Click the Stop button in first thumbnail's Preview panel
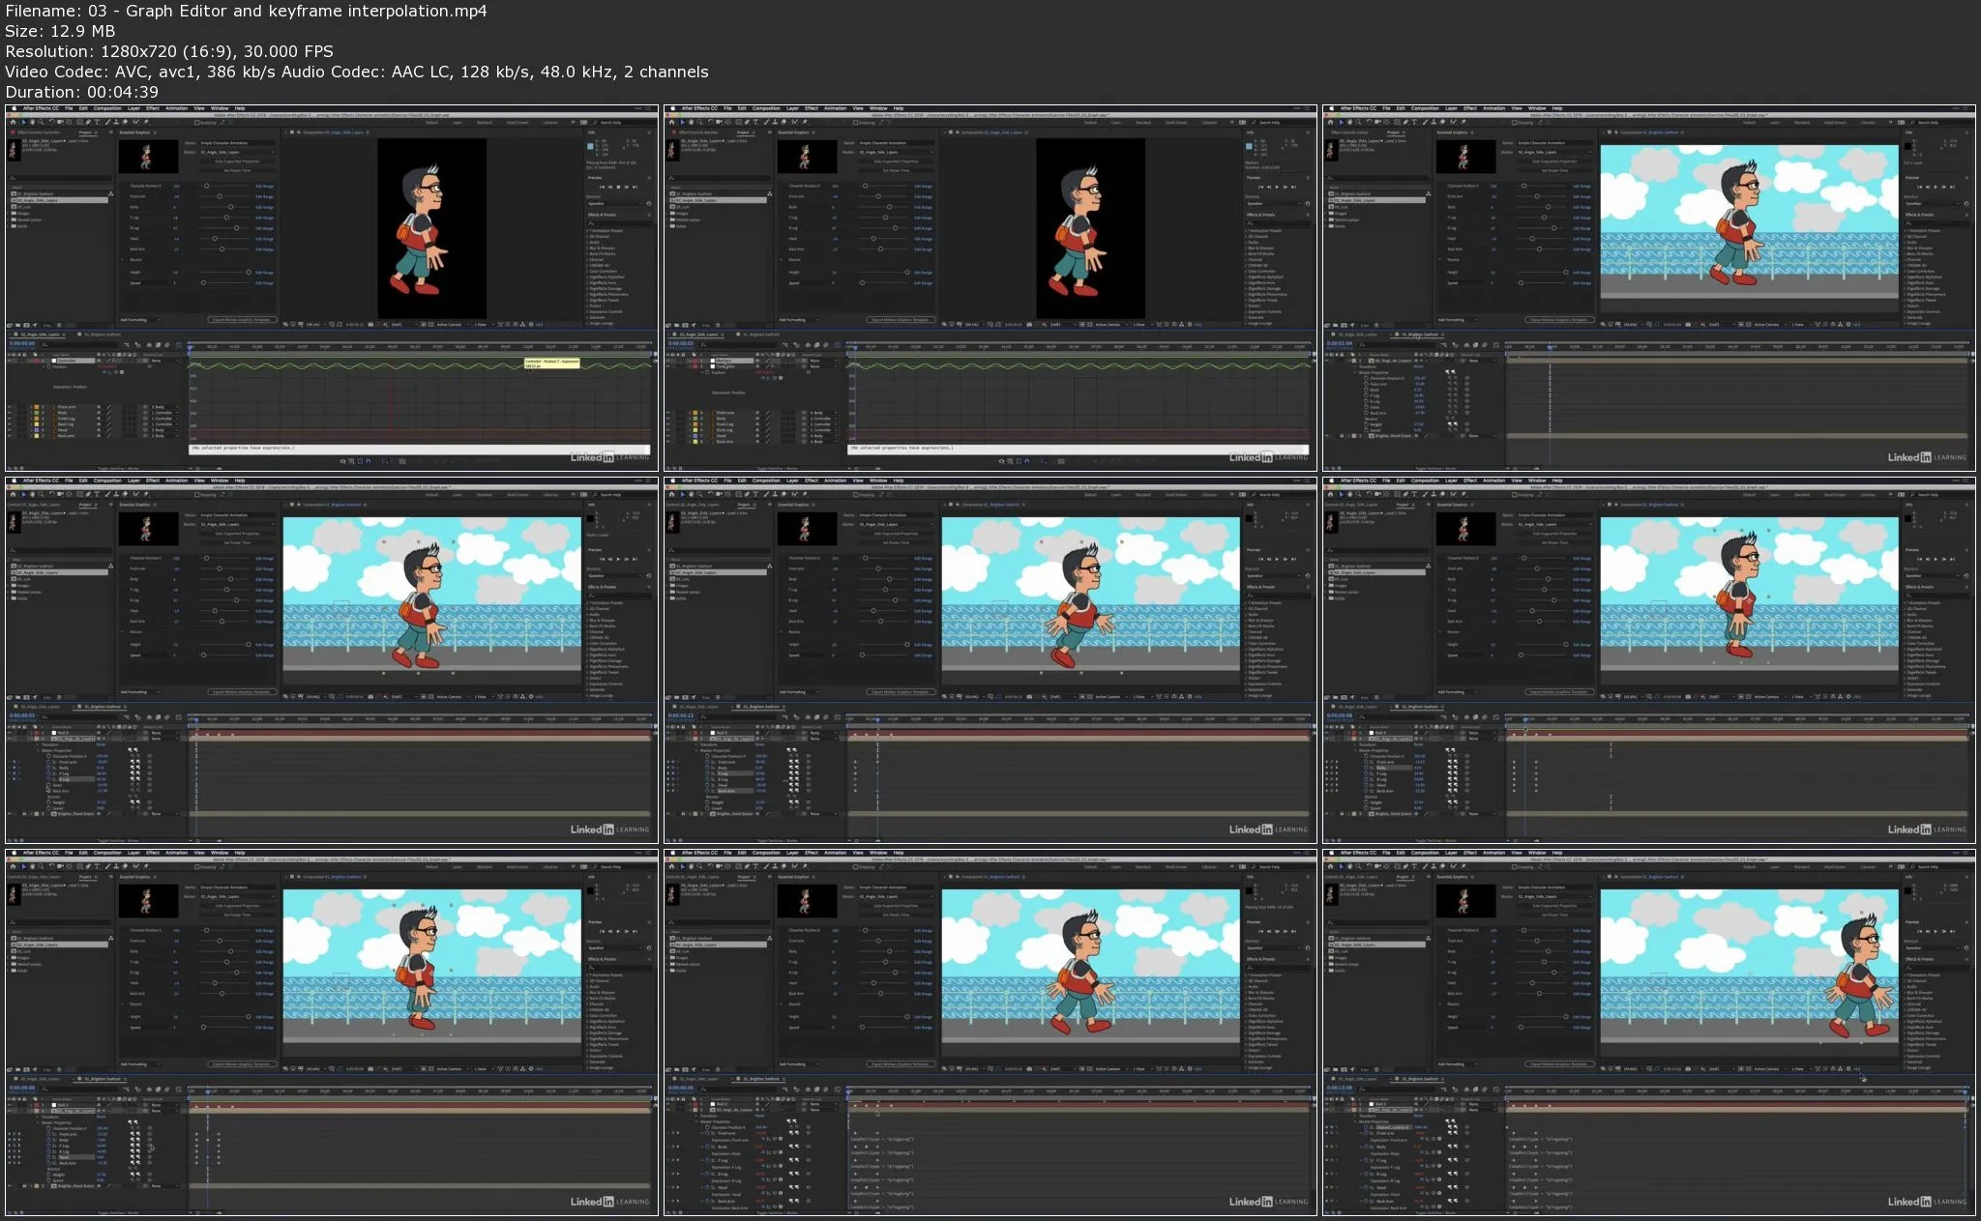This screenshot has height=1221, width=1981. coord(619,187)
